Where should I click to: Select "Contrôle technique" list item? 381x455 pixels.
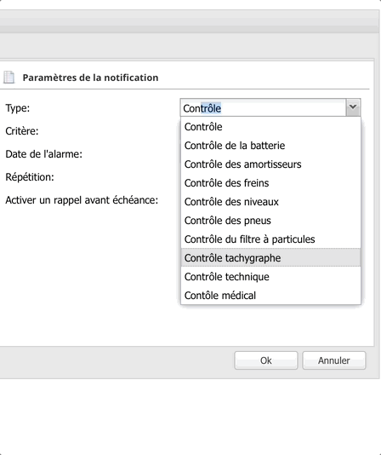click(x=270, y=277)
